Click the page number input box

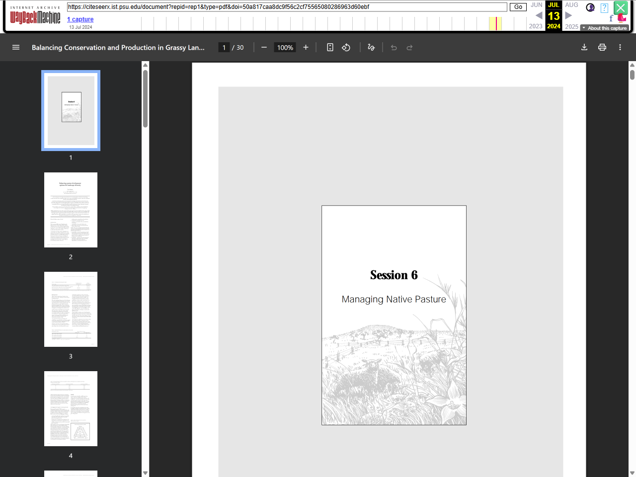(224, 48)
